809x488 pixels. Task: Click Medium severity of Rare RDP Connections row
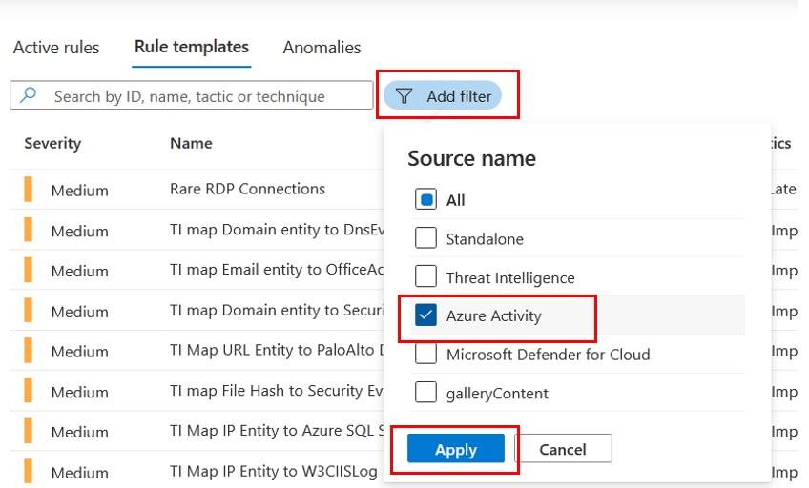click(x=79, y=191)
